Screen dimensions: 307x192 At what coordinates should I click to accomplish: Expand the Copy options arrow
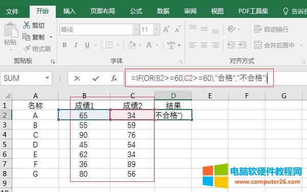click(x=51, y=37)
